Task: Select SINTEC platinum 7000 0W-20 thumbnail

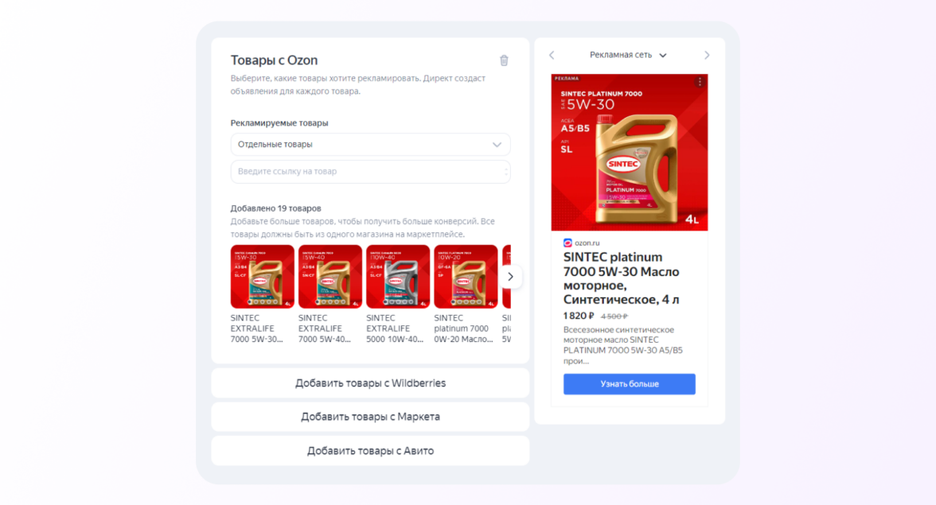Action: click(466, 276)
